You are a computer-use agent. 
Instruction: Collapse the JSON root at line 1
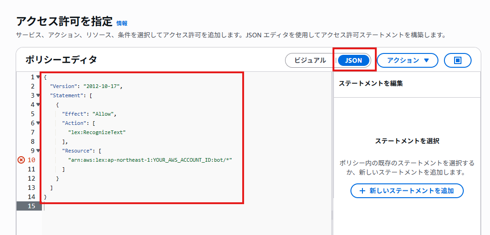click(x=38, y=77)
